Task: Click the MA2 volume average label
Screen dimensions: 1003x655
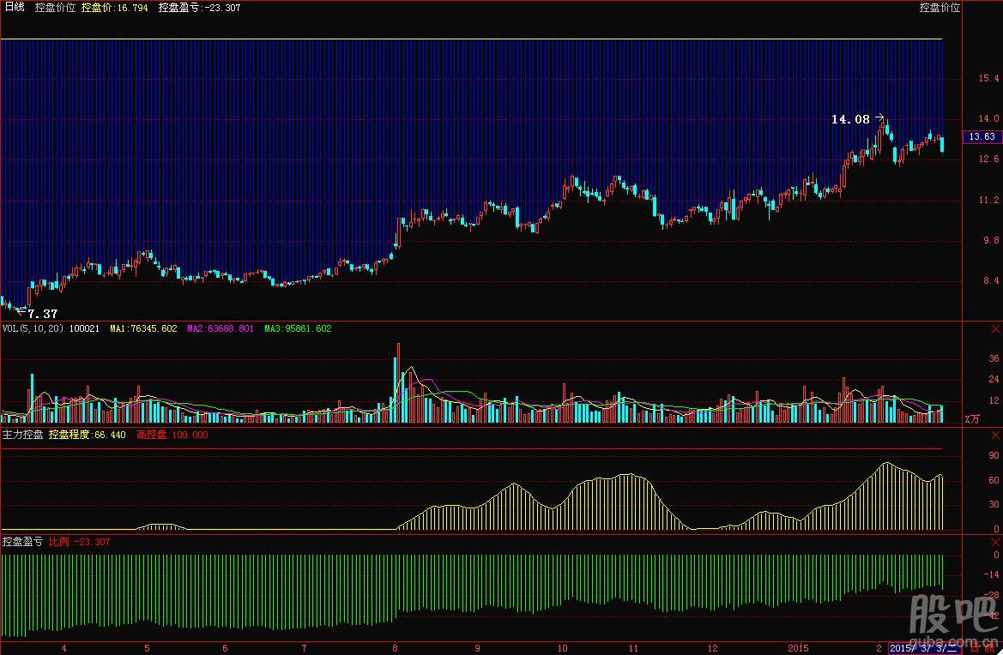Action: [x=220, y=328]
